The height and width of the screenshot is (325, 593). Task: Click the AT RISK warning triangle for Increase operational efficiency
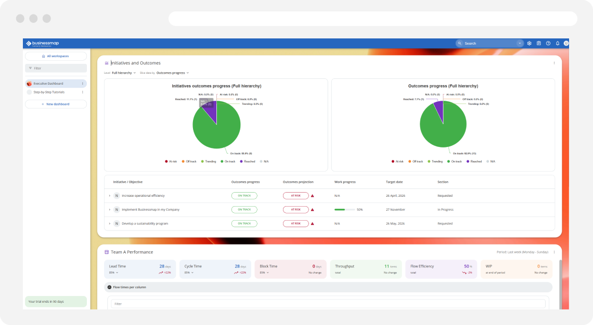point(312,196)
